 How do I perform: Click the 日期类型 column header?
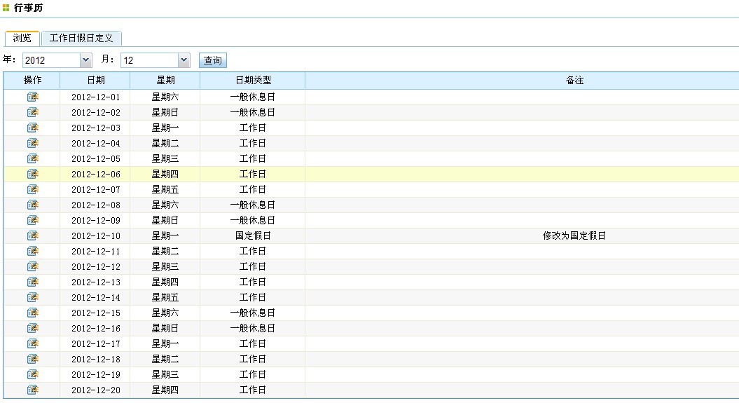pyautogui.click(x=252, y=81)
